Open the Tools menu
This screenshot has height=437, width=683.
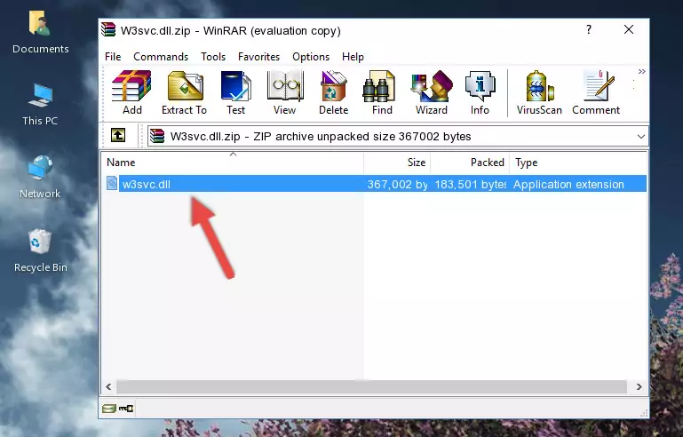coord(213,57)
